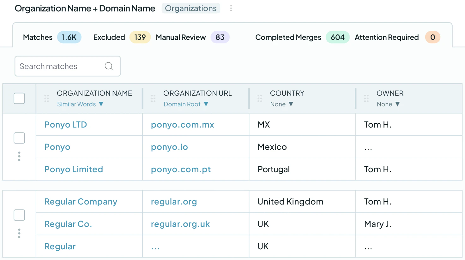Click the search magnifier icon
This screenshot has width=465, height=260.
pos(109,66)
